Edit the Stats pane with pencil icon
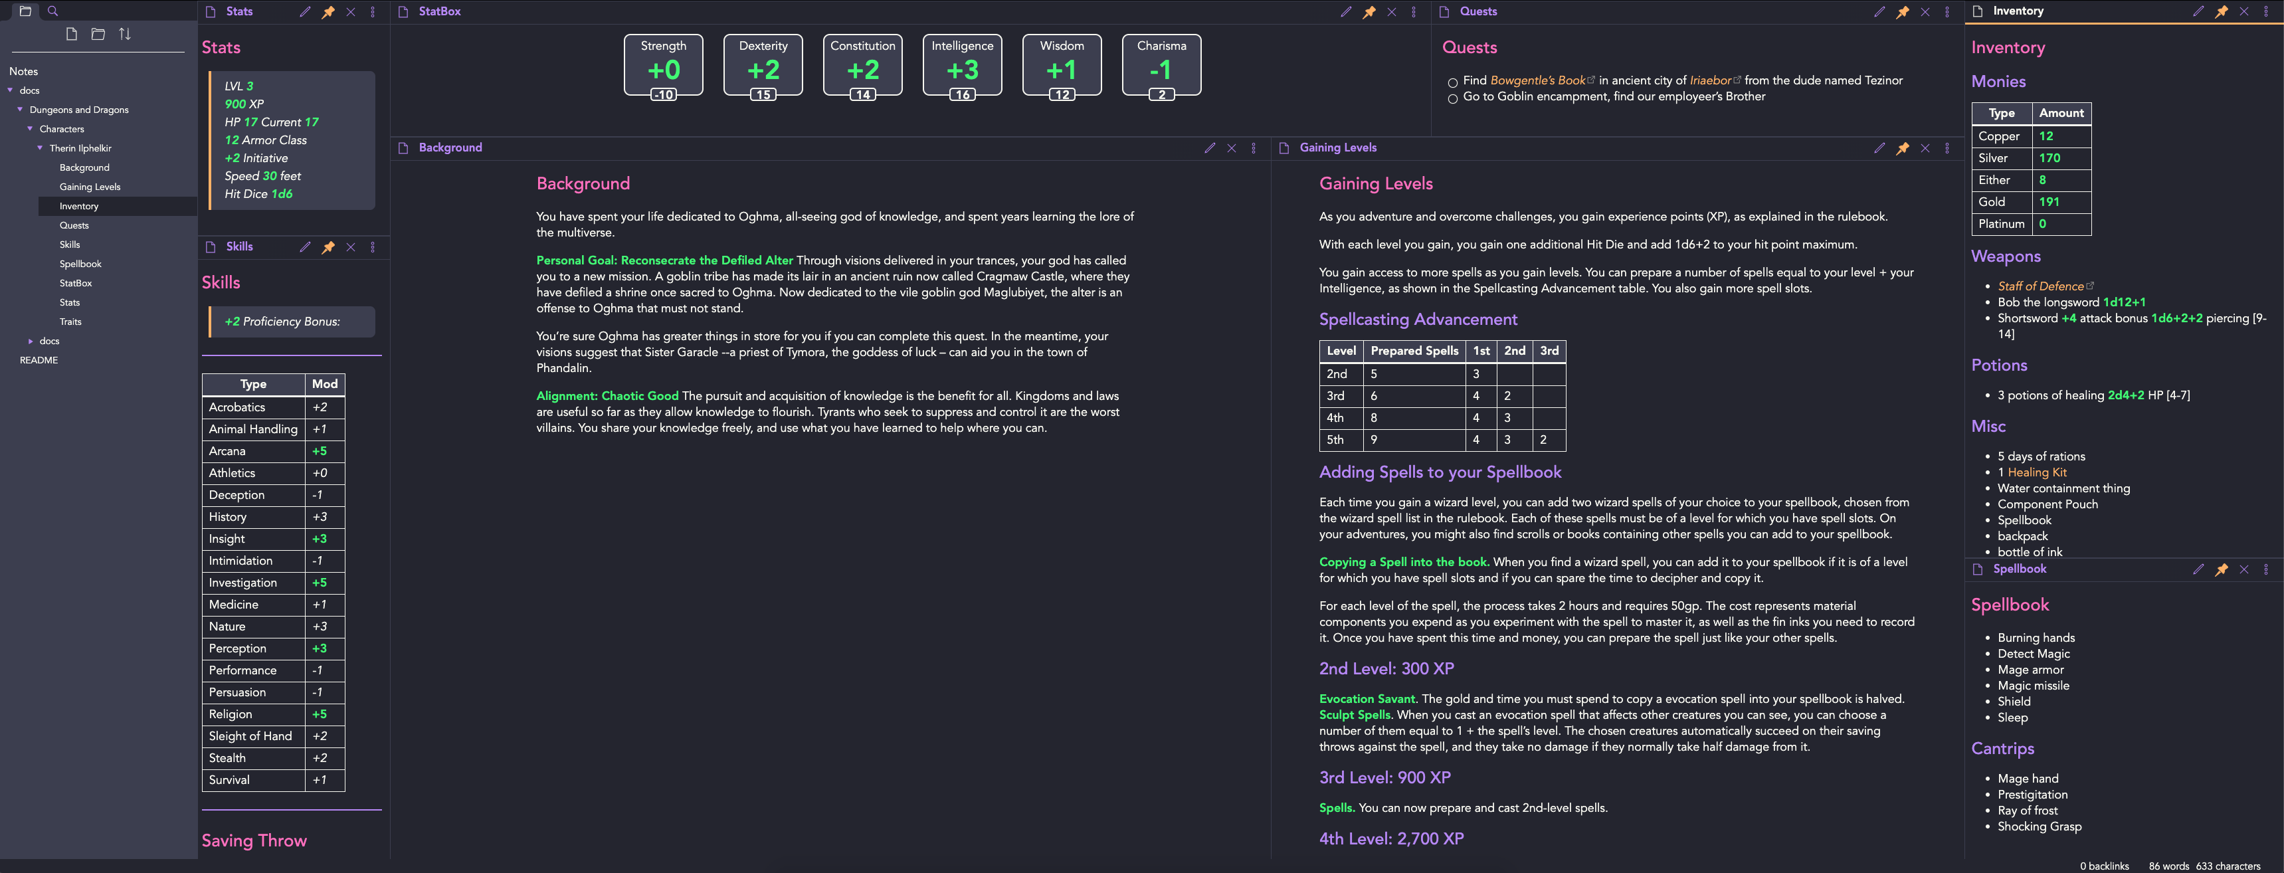 (305, 11)
